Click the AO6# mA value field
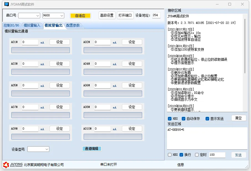The height and width of the screenshot is (171, 251). (103, 85)
